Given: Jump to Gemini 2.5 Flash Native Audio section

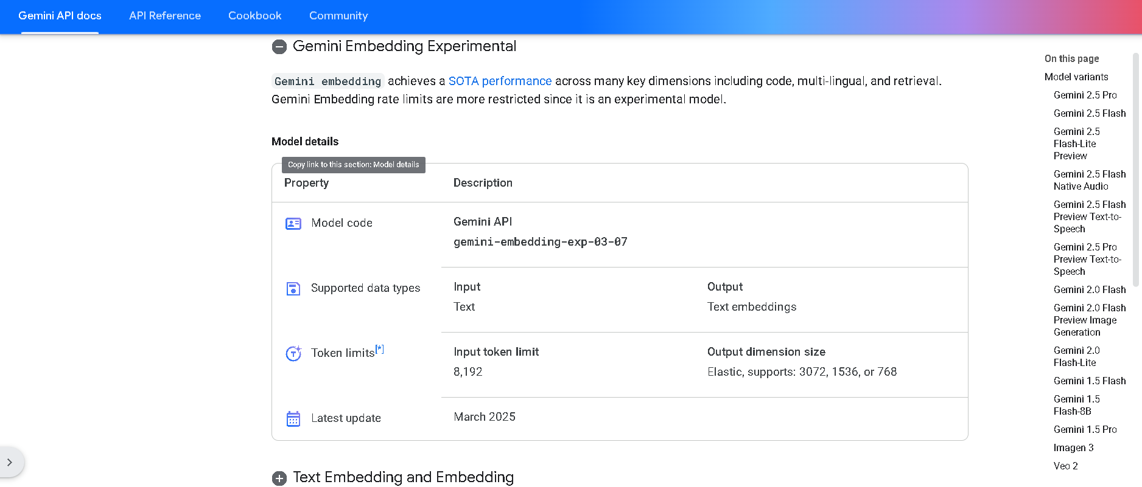Looking at the screenshot, I should pos(1089,180).
